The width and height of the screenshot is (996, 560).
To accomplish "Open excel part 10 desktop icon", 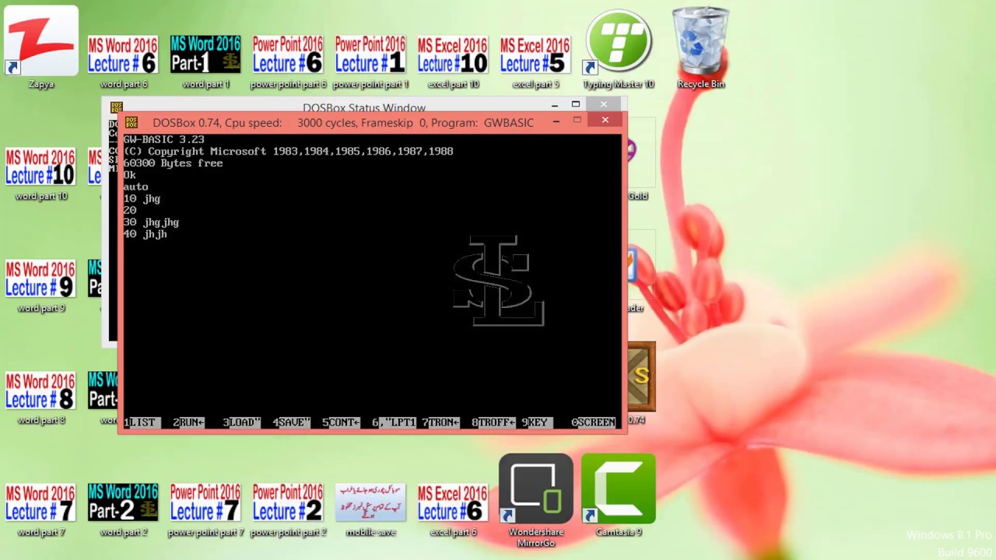I will click(453, 61).
